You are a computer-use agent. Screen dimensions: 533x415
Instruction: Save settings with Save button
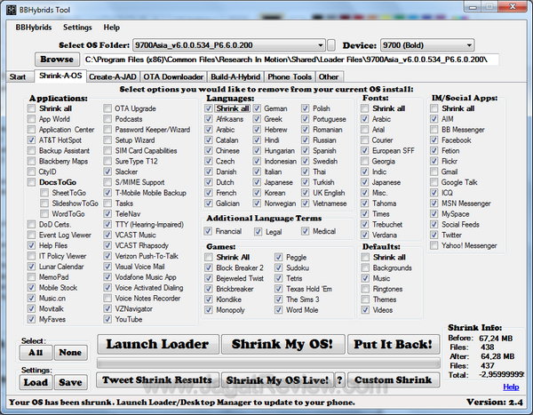71,382
